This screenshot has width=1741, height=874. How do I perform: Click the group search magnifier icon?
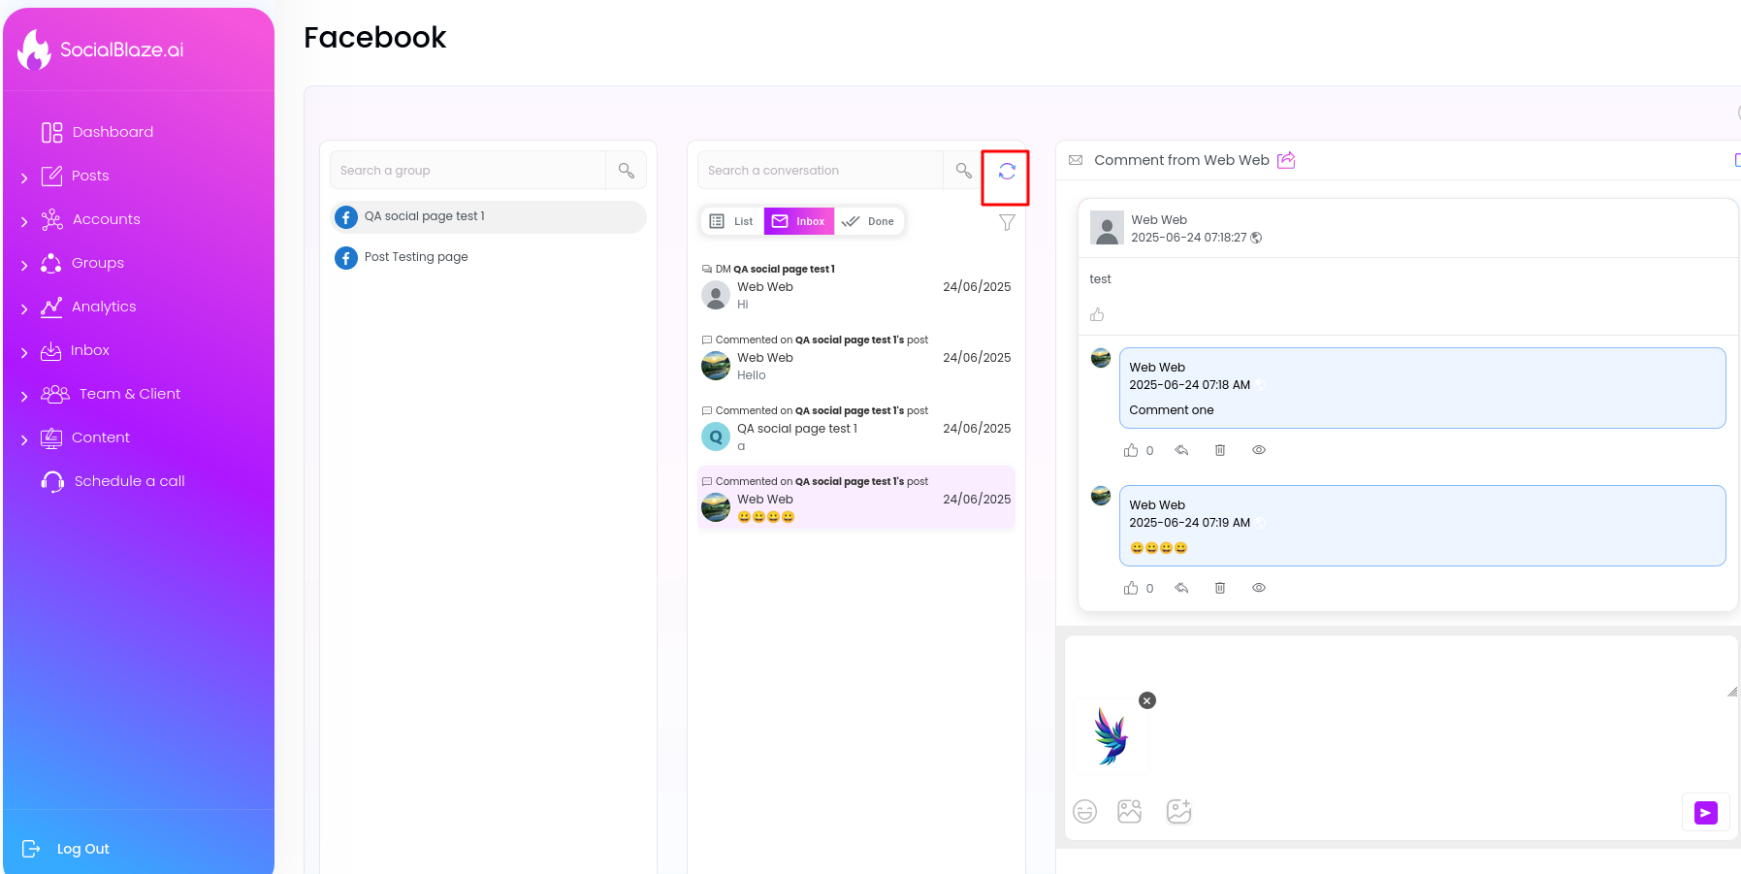click(627, 170)
